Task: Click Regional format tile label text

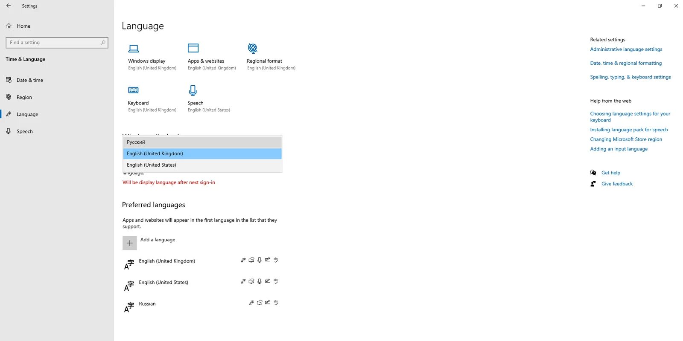Action: coord(265,61)
